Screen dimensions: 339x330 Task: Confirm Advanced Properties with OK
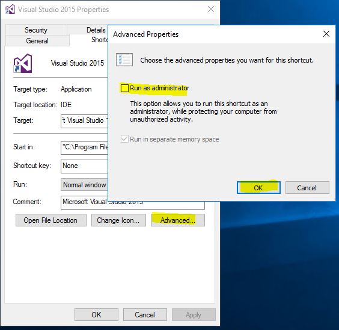point(258,187)
